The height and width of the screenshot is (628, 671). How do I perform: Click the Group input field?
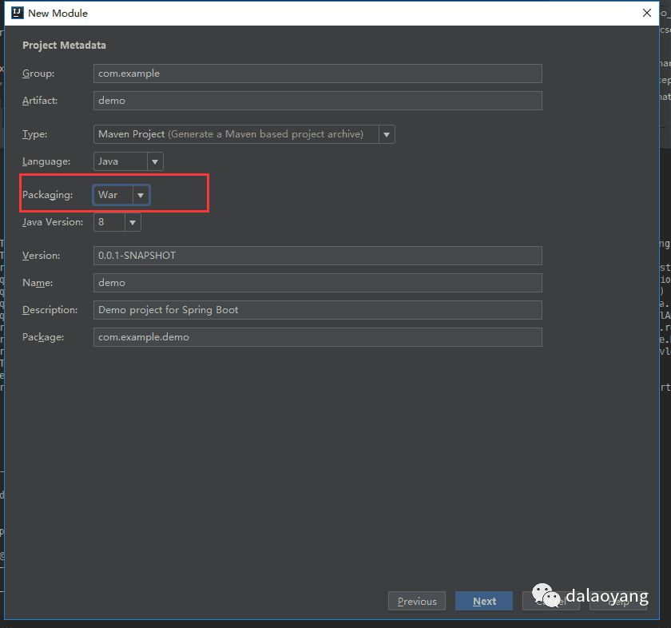[318, 74]
